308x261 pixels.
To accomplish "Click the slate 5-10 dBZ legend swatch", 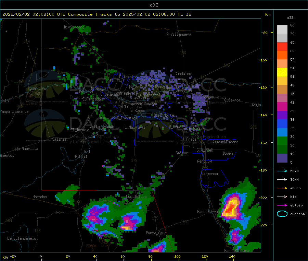I will tap(282, 158).
